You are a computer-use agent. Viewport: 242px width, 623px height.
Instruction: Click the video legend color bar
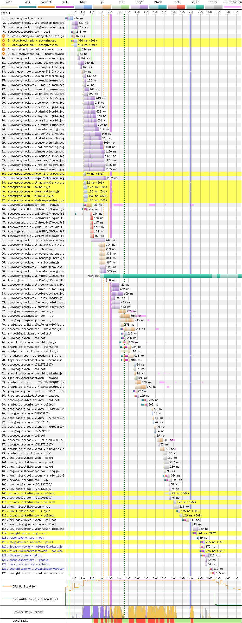195,7
